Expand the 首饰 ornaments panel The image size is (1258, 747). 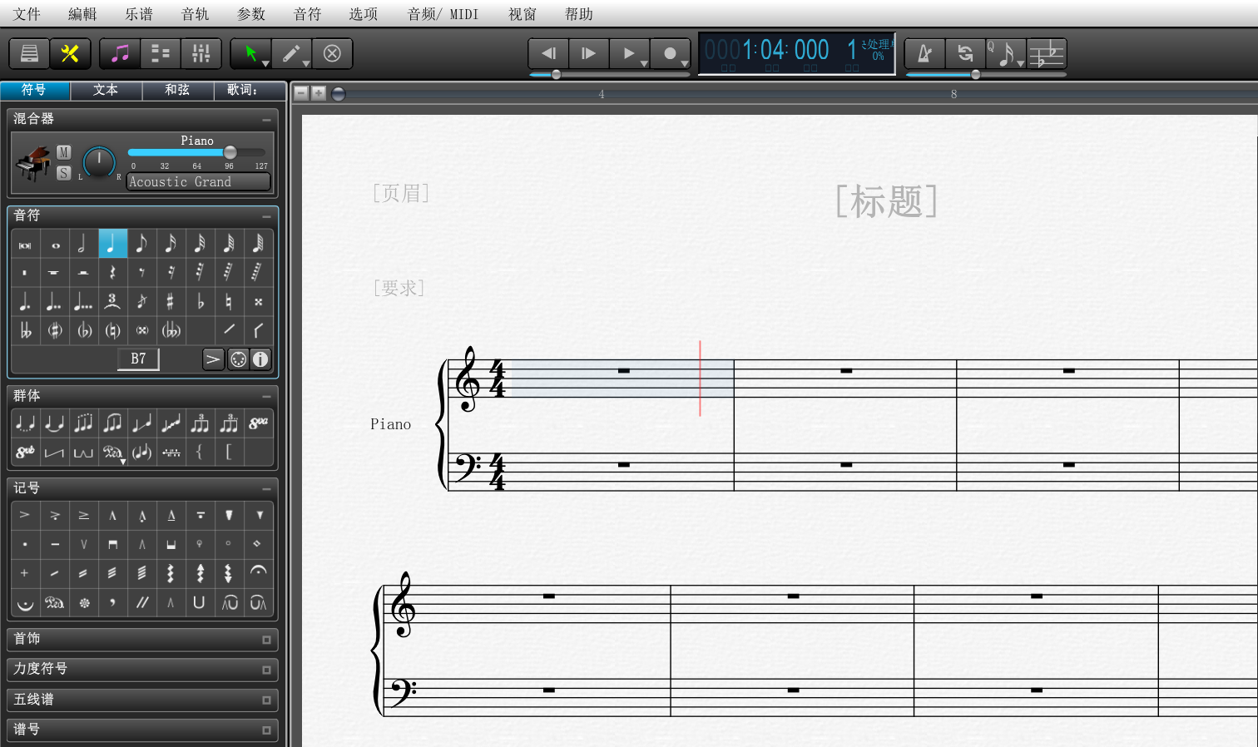266,640
